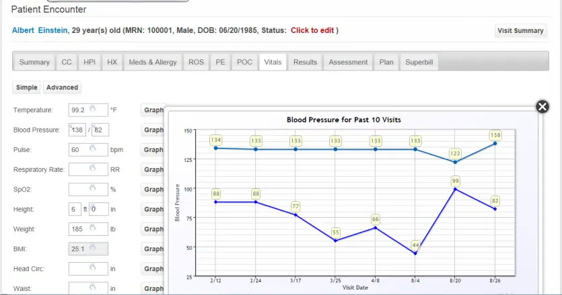562x295 pixels.
Task: Click the Height feet field showing 6
Action: [x=75, y=209]
